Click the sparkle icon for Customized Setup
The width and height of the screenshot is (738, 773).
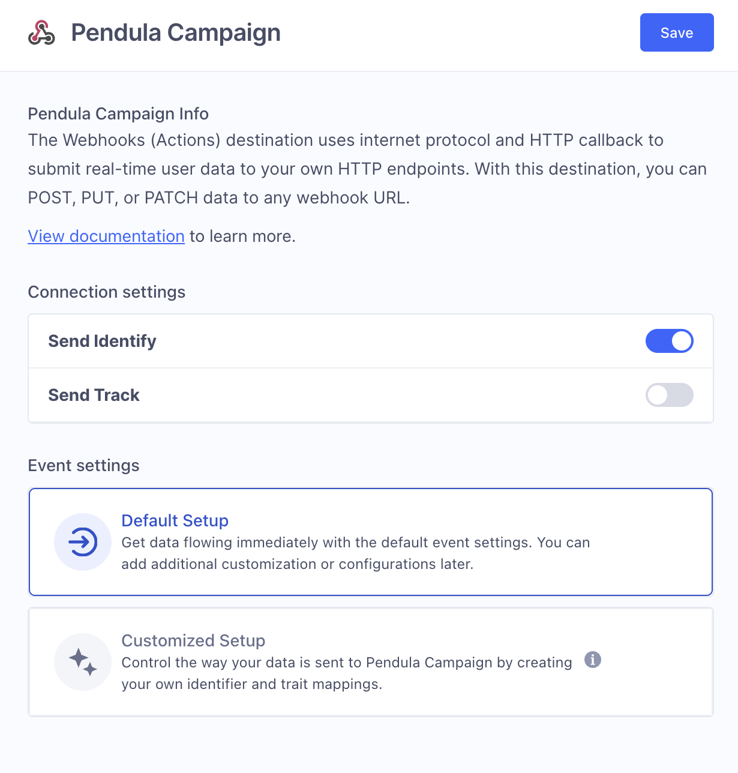coord(83,662)
